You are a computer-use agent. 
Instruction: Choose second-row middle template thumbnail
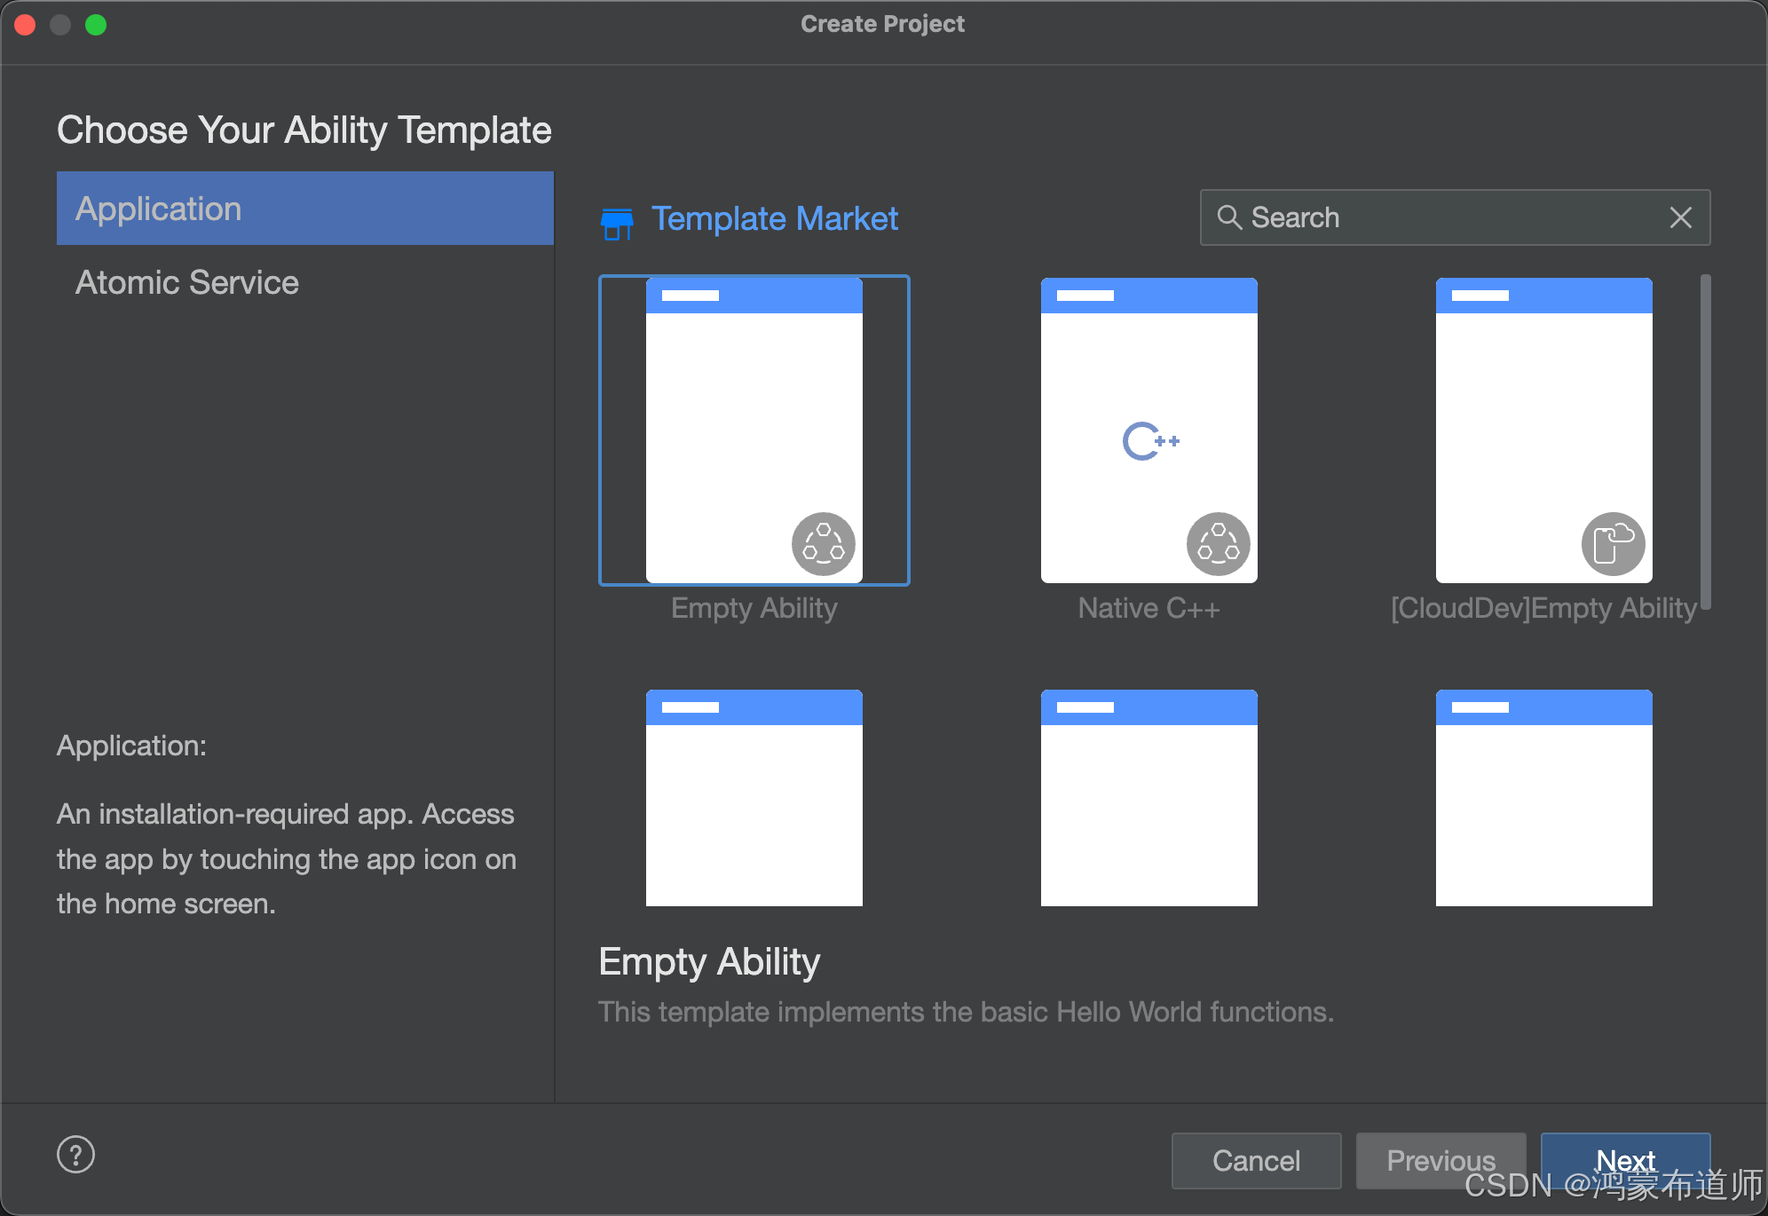point(1148,797)
